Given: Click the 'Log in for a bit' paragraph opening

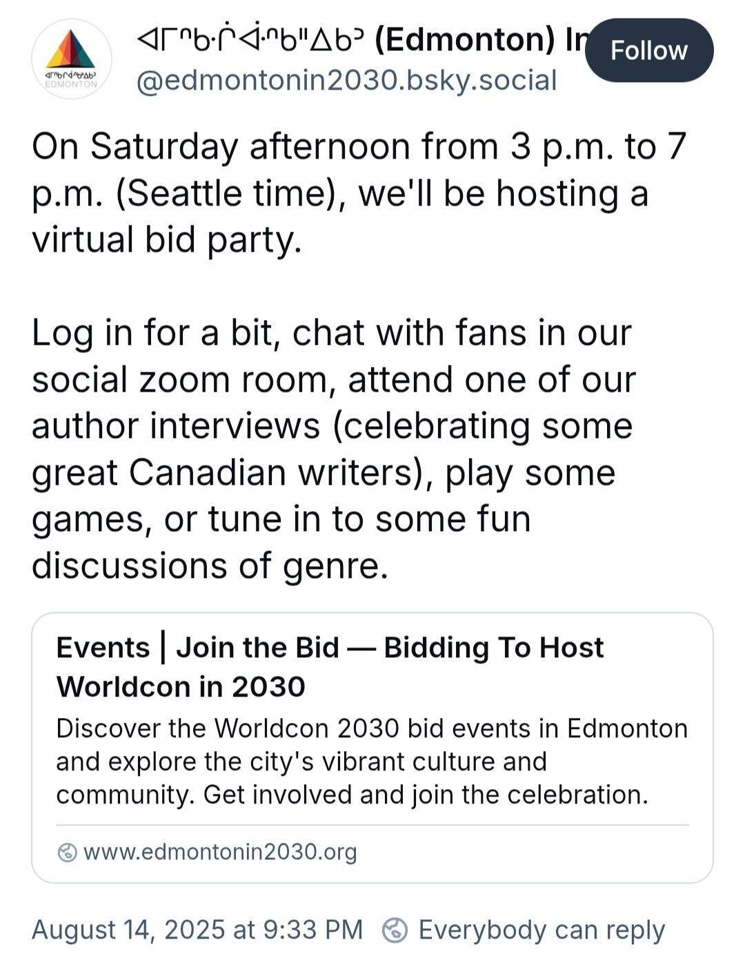Looking at the screenshot, I should (156, 333).
